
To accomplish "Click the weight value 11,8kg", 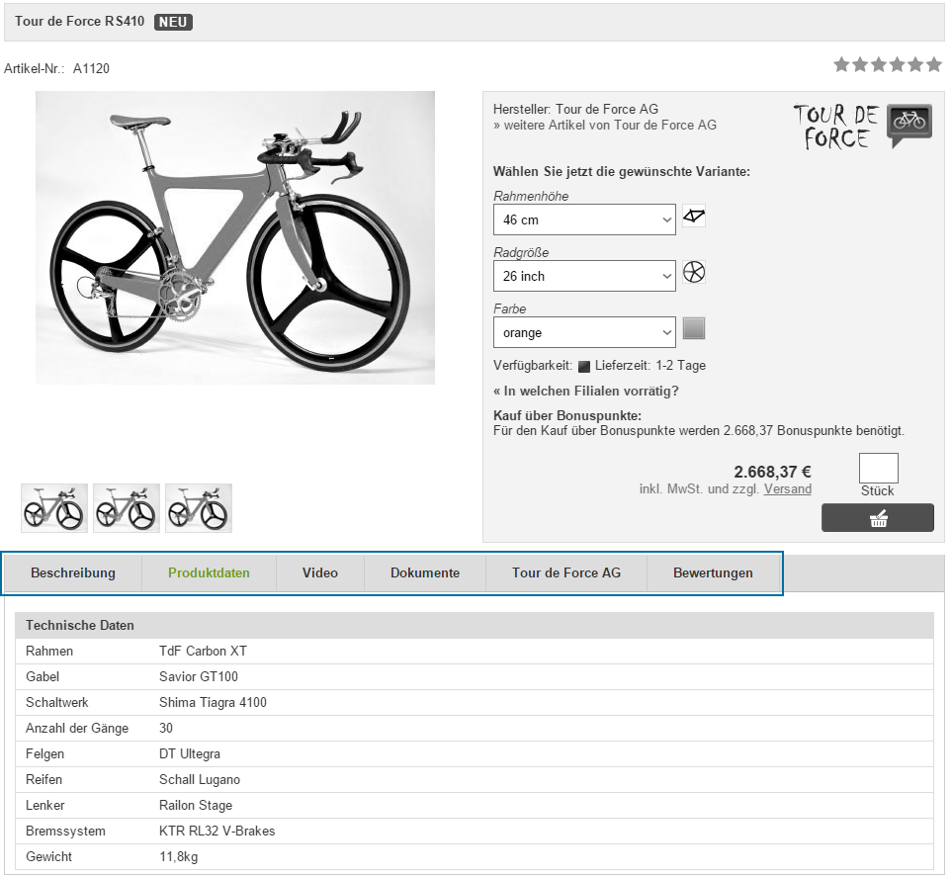I will tap(178, 857).
